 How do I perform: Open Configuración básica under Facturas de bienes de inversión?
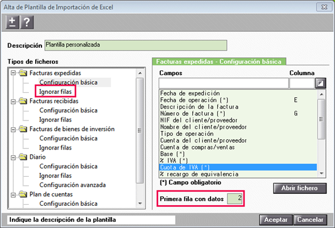[x=68, y=138]
